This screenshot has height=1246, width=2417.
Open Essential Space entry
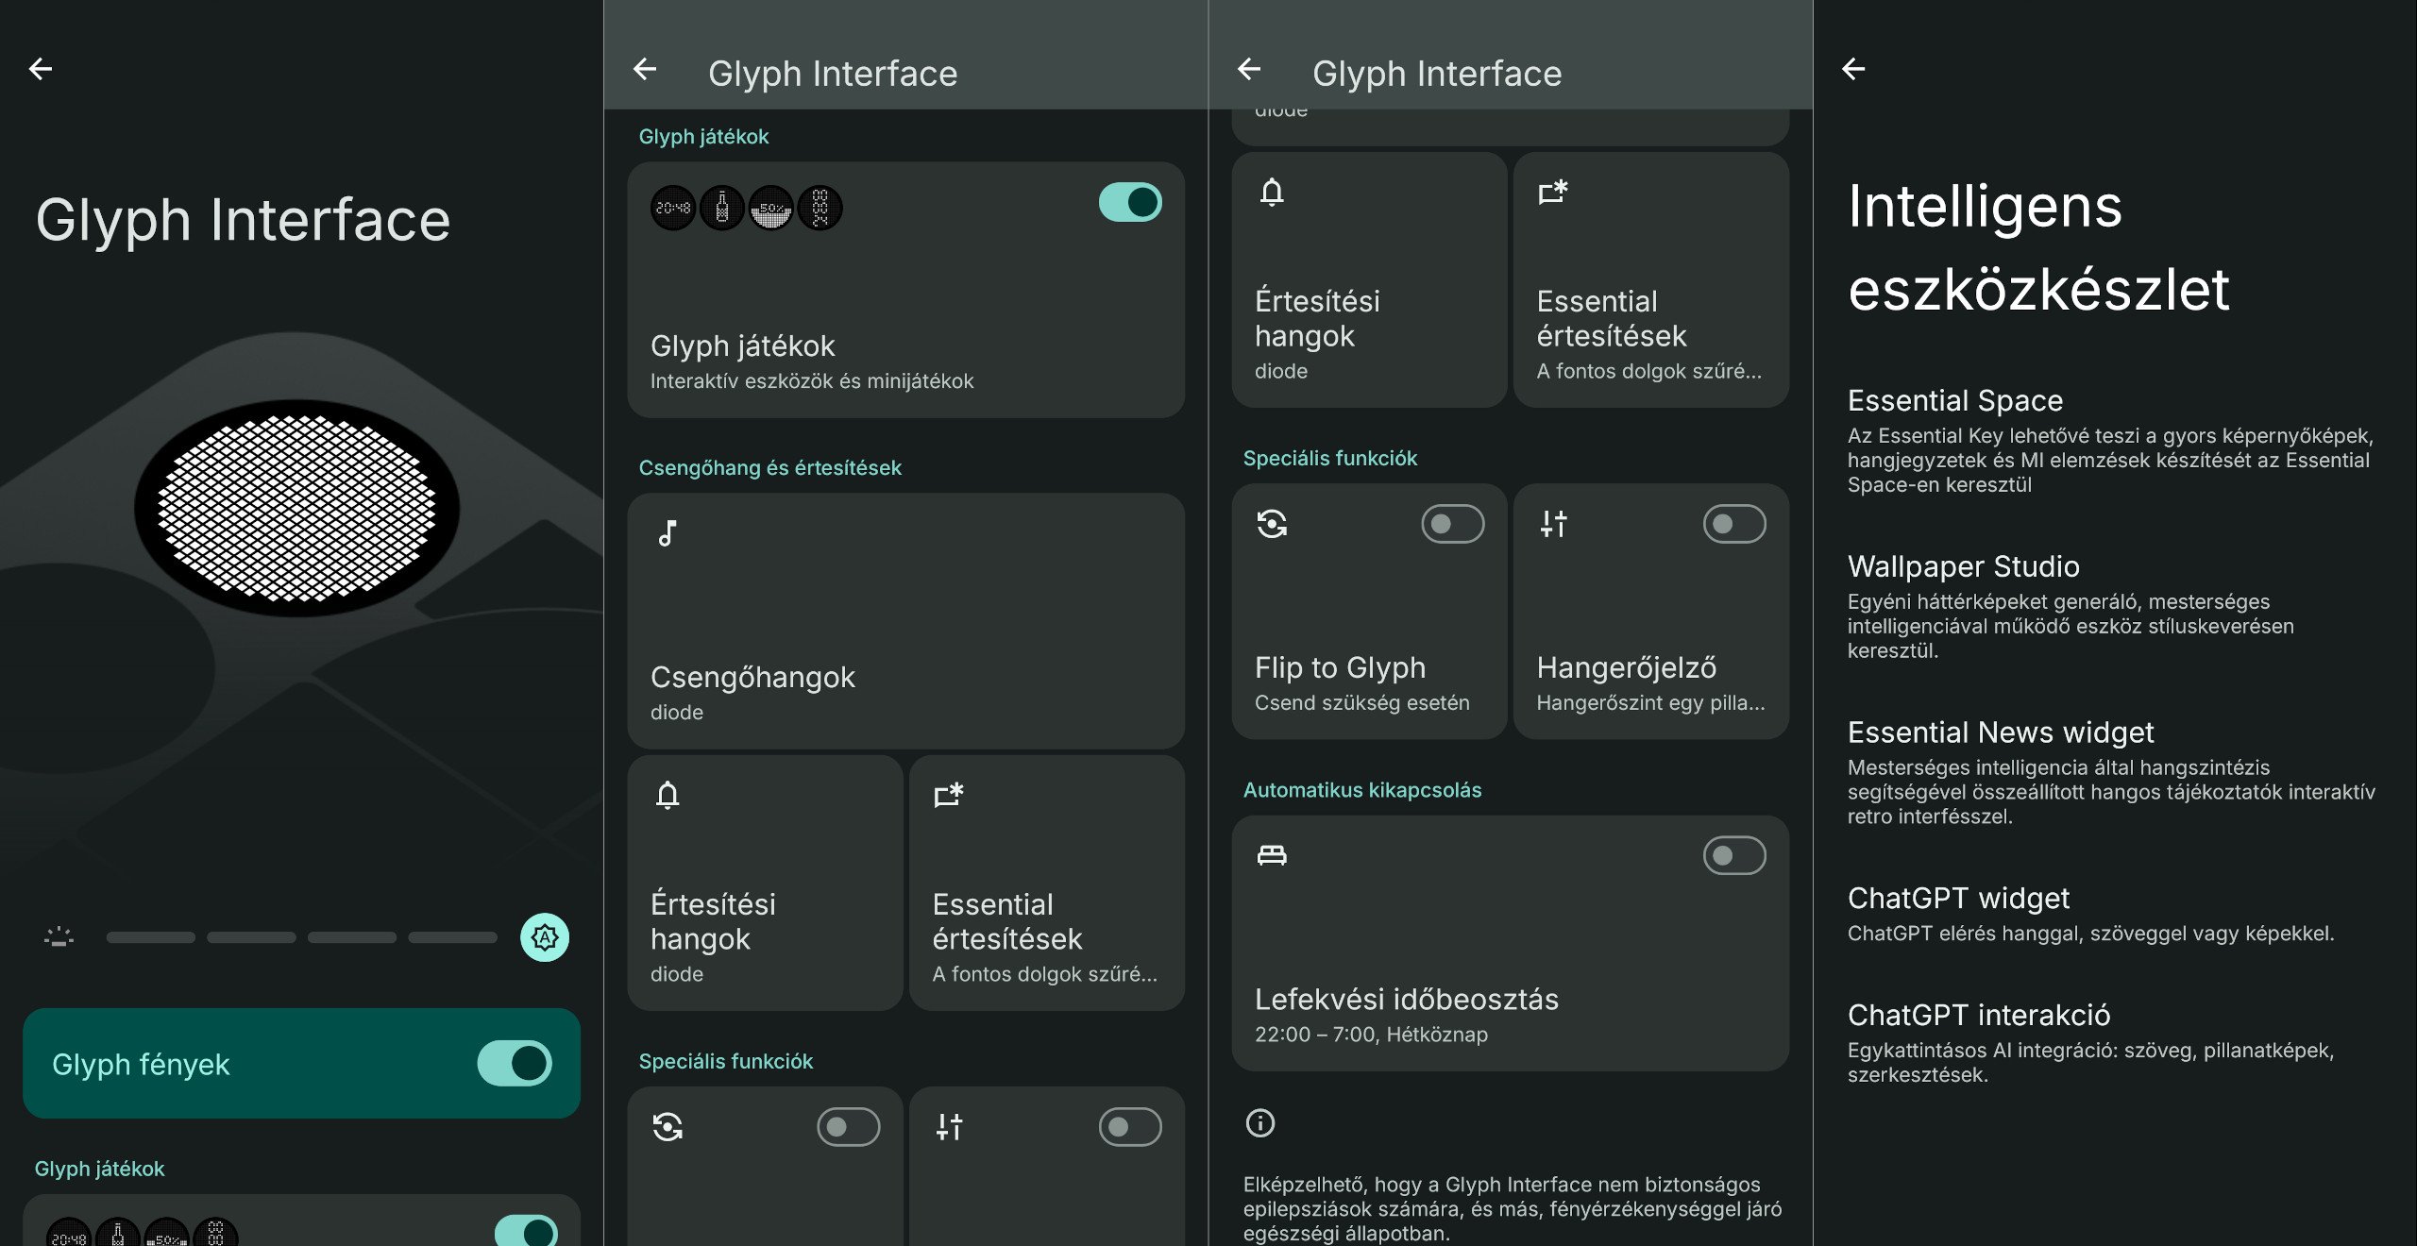(2114, 441)
